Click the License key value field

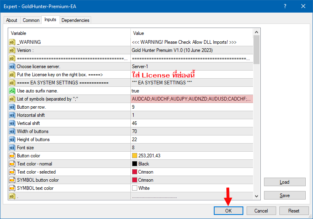point(192,75)
